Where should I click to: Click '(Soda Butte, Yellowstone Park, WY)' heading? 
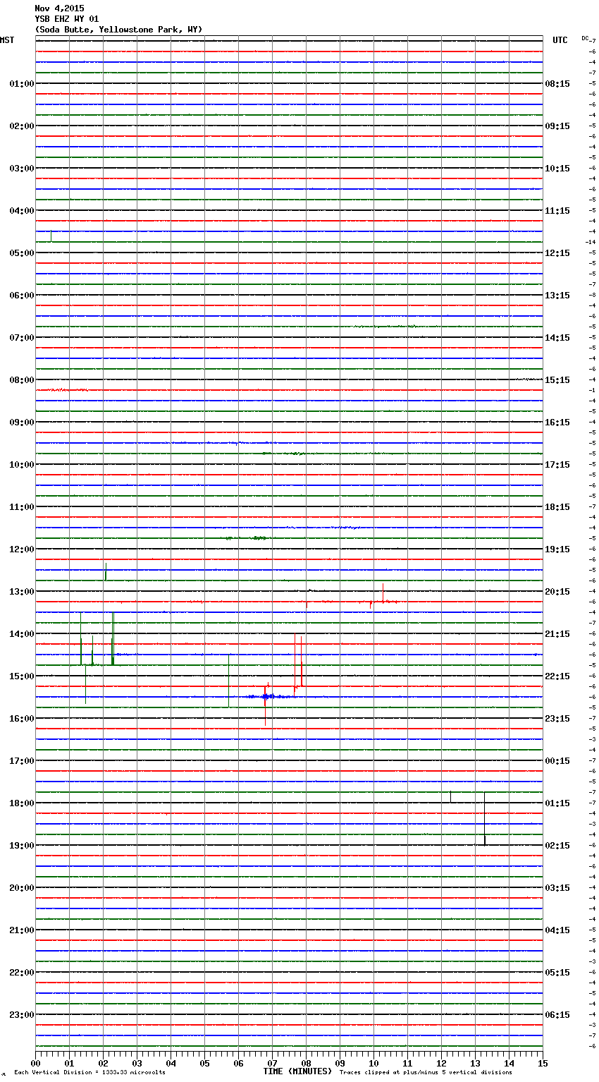pyautogui.click(x=118, y=30)
